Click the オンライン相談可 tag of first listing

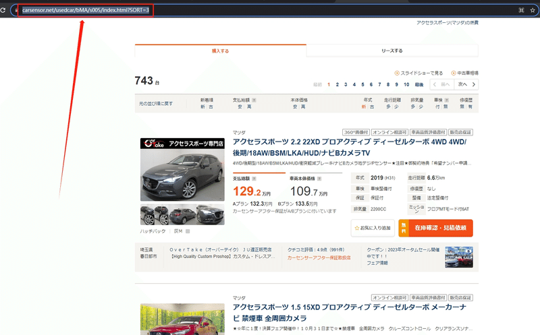click(389, 132)
